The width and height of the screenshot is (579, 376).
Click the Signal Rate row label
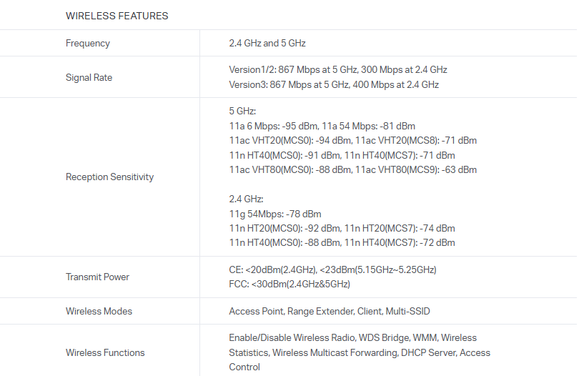(x=89, y=77)
